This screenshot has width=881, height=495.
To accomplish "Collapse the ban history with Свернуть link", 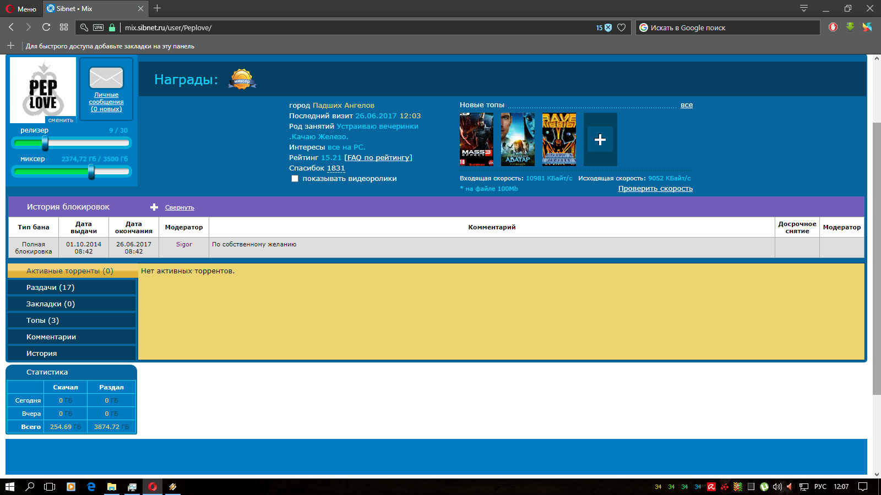I will pos(180,207).
